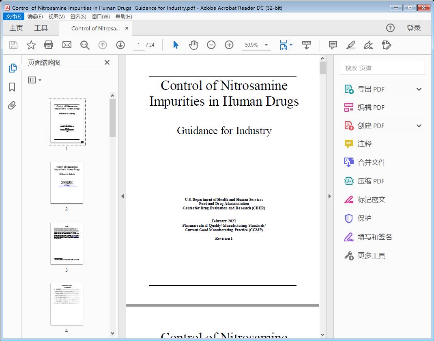The image size is (434, 341).
Task: Close the 页面缩略图 panel
Action: click(x=107, y=62)
